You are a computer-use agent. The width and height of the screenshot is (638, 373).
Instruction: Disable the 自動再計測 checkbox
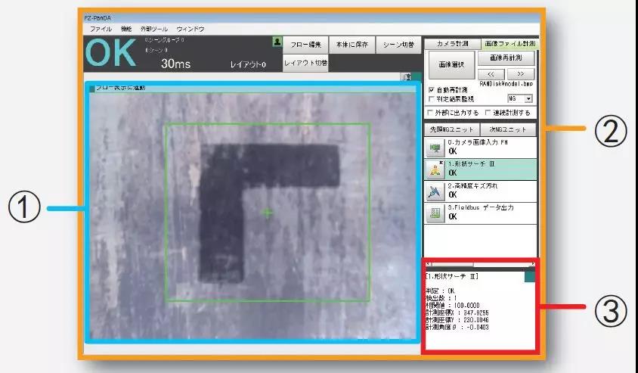(x=431, y=89)
